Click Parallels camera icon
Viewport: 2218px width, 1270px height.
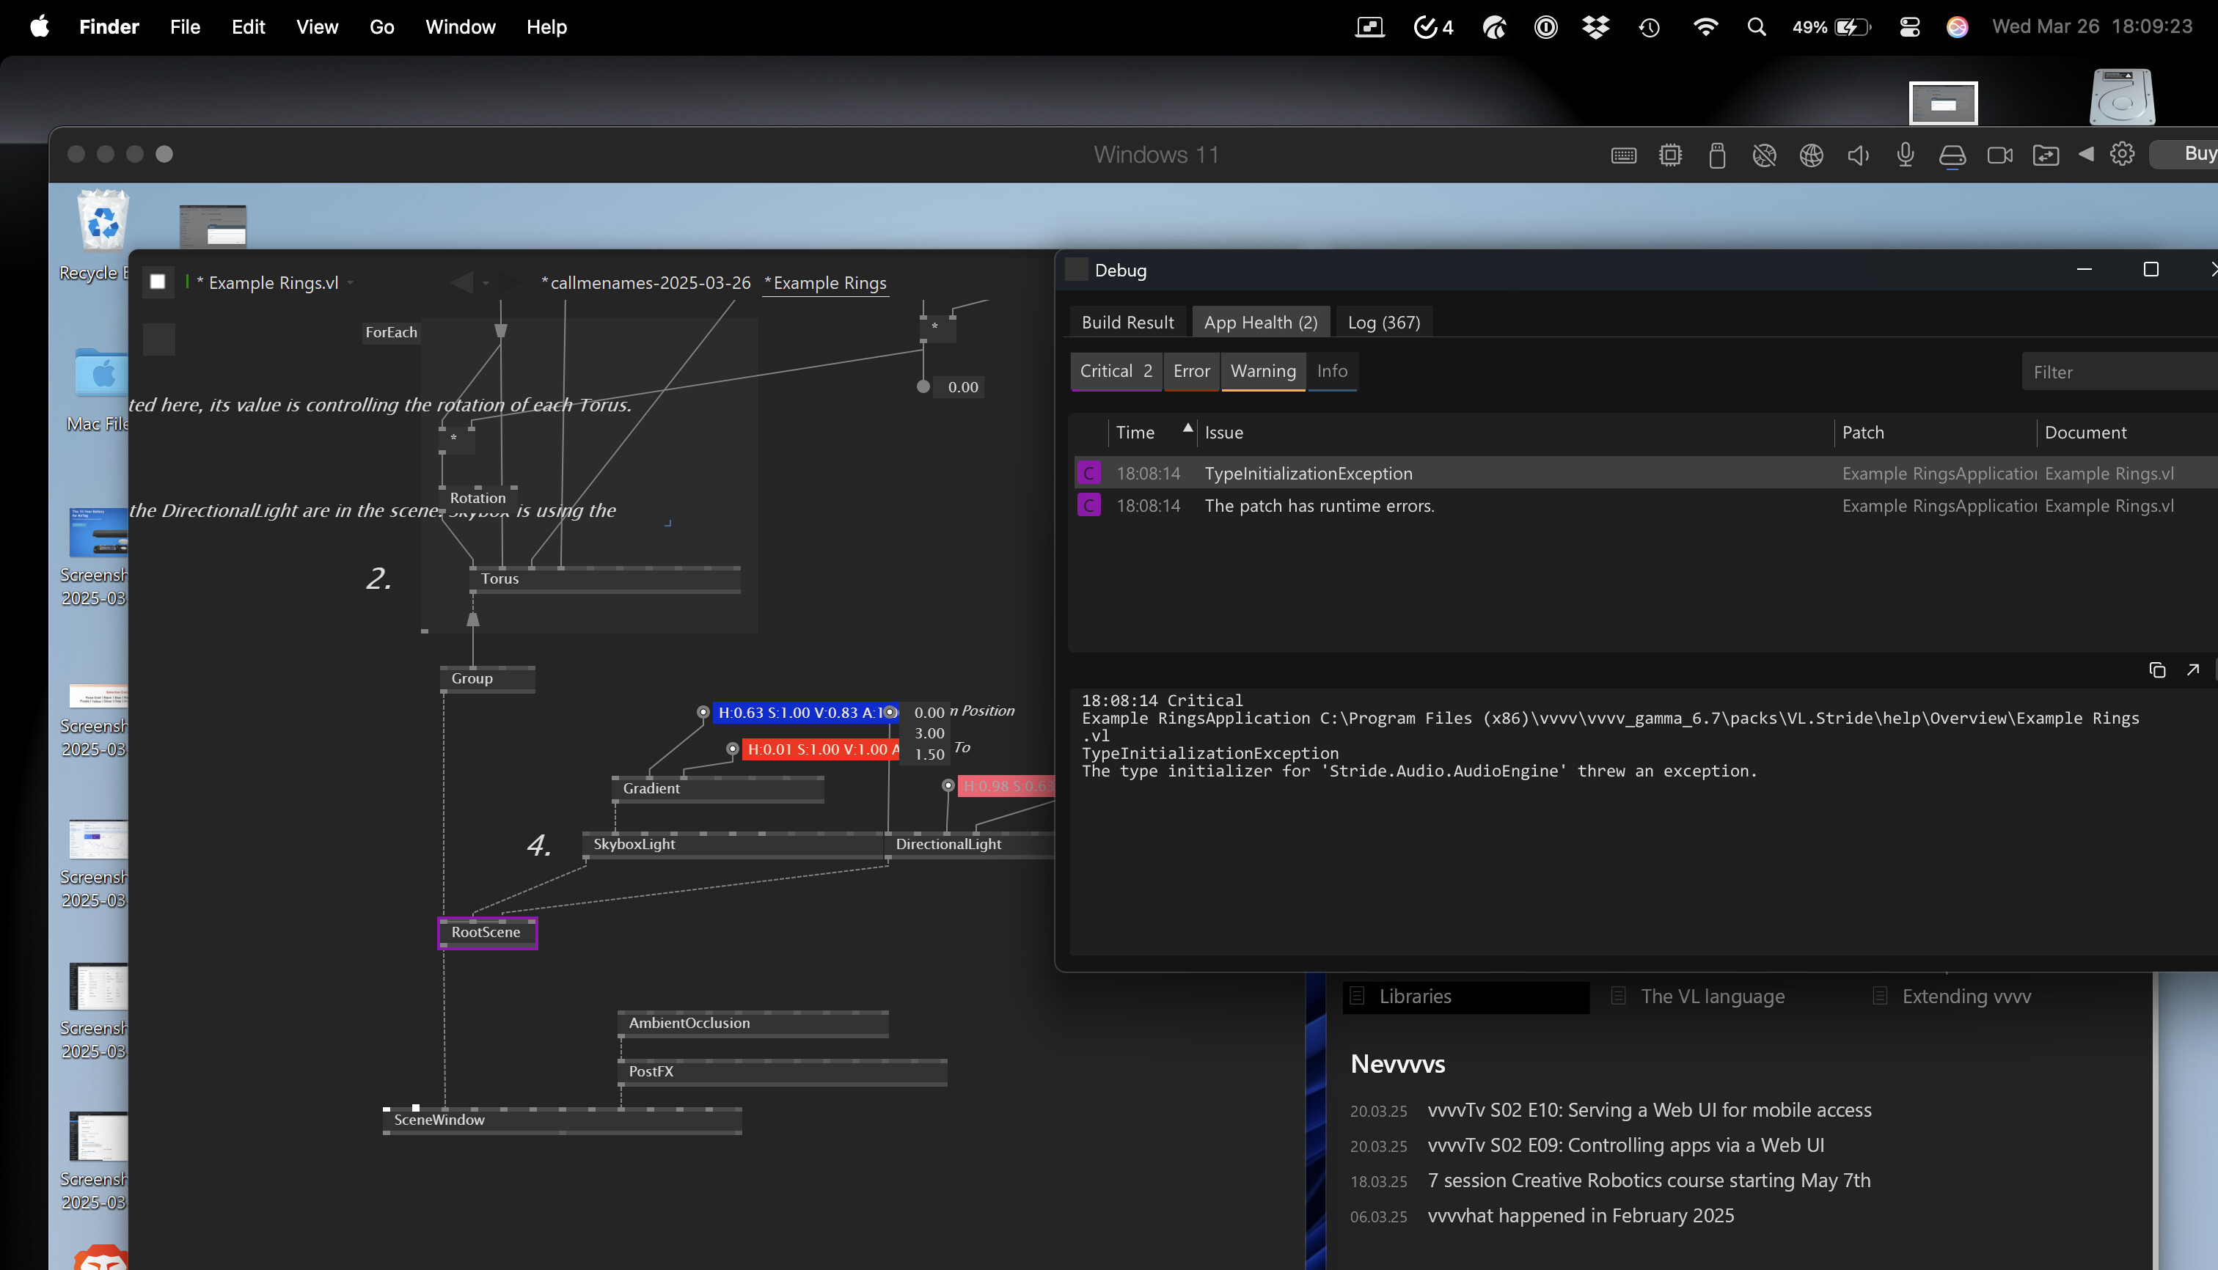pyautogui.click(x=2000, y=155)
